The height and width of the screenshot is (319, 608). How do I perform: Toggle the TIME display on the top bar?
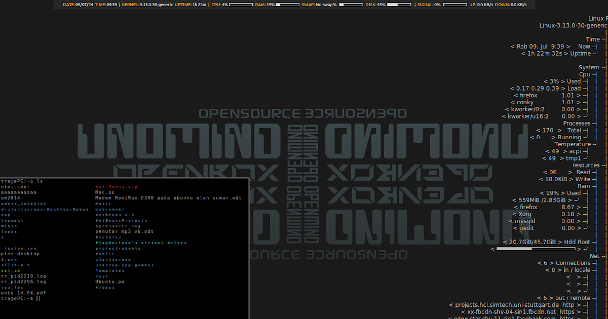(107, 5)
